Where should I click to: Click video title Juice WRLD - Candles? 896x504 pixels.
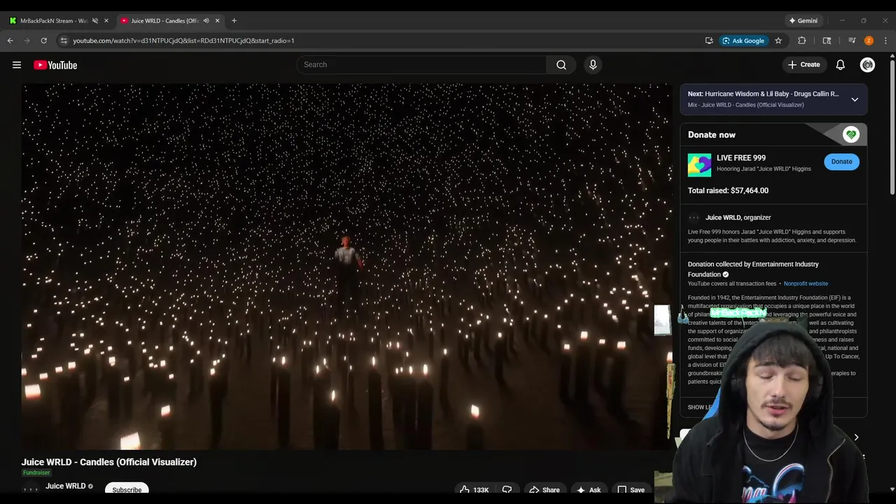(108, 462)
